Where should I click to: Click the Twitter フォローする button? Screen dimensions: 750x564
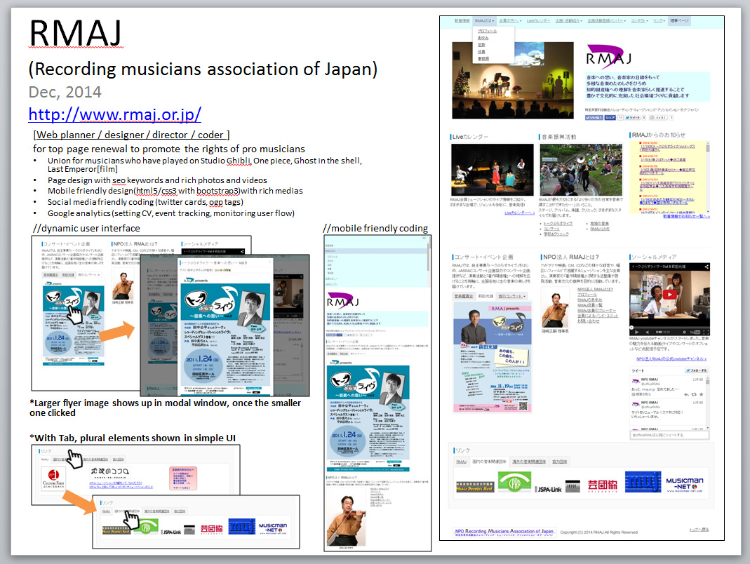(696, 370)
